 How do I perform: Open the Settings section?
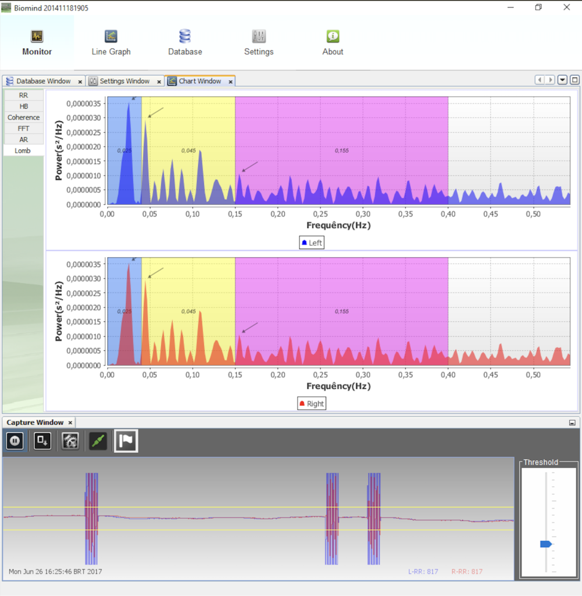259,43
